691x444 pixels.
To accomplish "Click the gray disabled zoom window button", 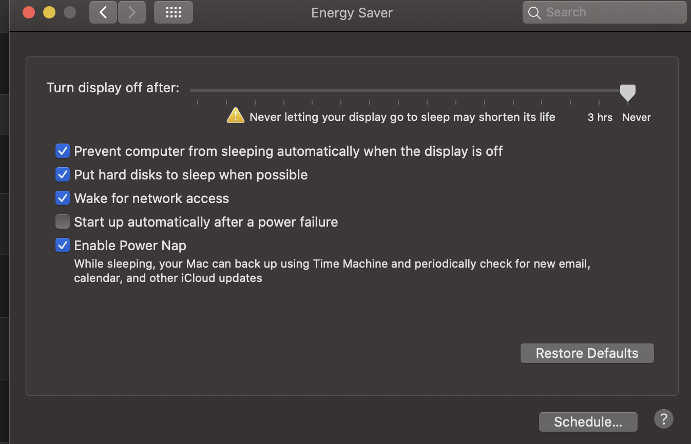I will tap(70, 12).
